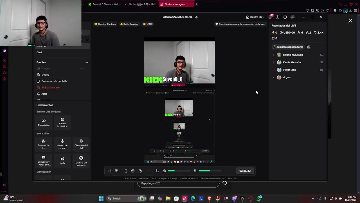This screenshot has width=360, height=203.
Task: Open Centro LIVE
Action: [x=255, y=17]
